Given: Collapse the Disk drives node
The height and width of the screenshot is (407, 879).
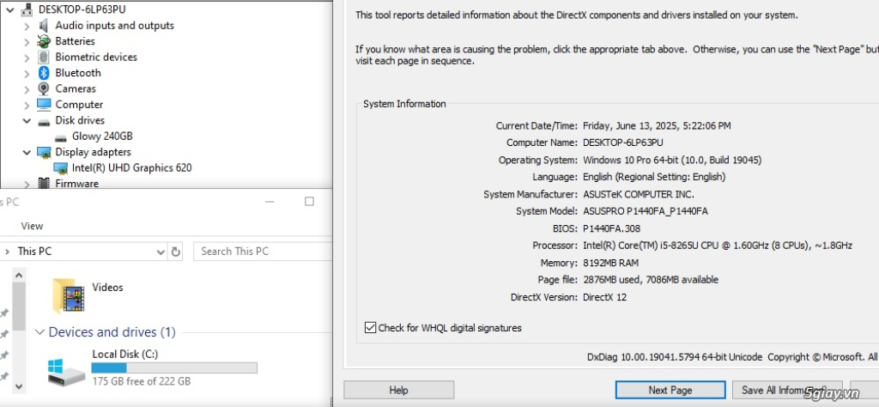Looking at the screenshot, I should (27, 120).
